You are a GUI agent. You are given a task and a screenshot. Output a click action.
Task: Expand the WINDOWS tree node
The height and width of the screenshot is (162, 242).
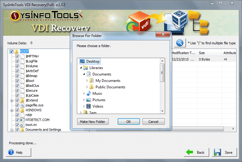12,110
